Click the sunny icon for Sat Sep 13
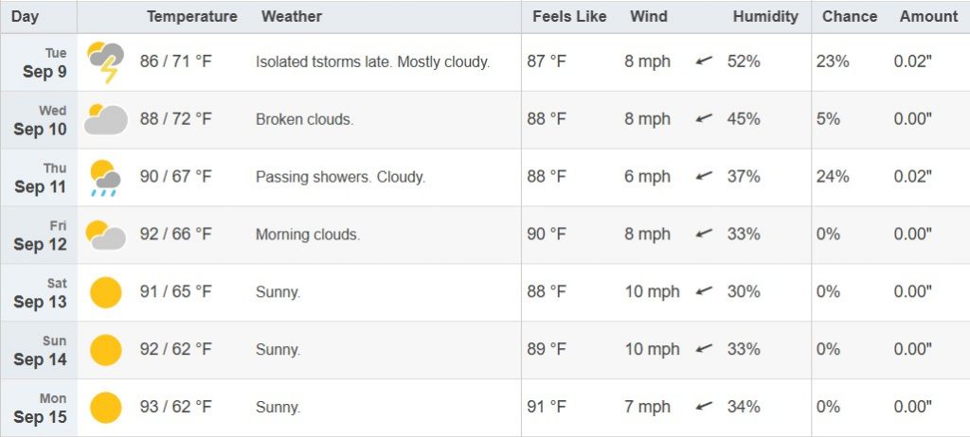This screenshot has width=970, height=437. [x=106, y=292]
